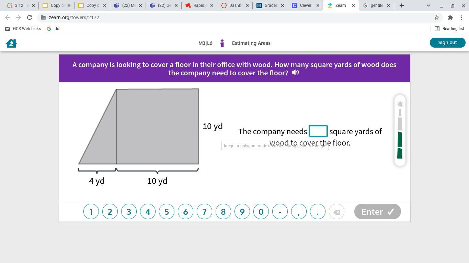Switch to the (22) Me Teams tab
The image size is (469, 263).
pos(128,5)
